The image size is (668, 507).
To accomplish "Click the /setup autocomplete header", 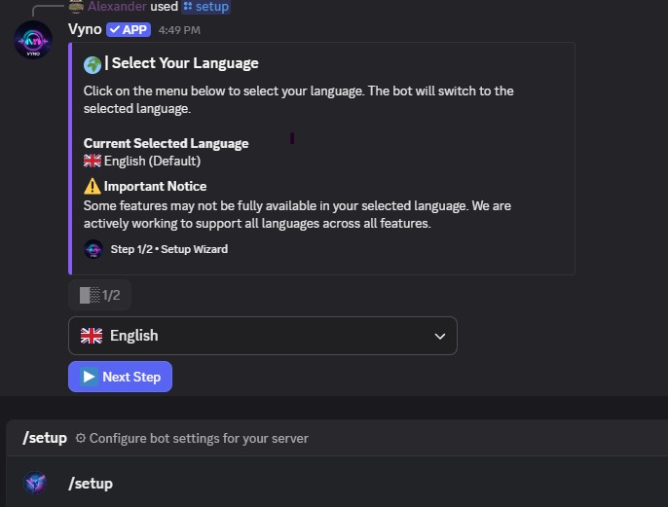I will (x=45, y=438).
